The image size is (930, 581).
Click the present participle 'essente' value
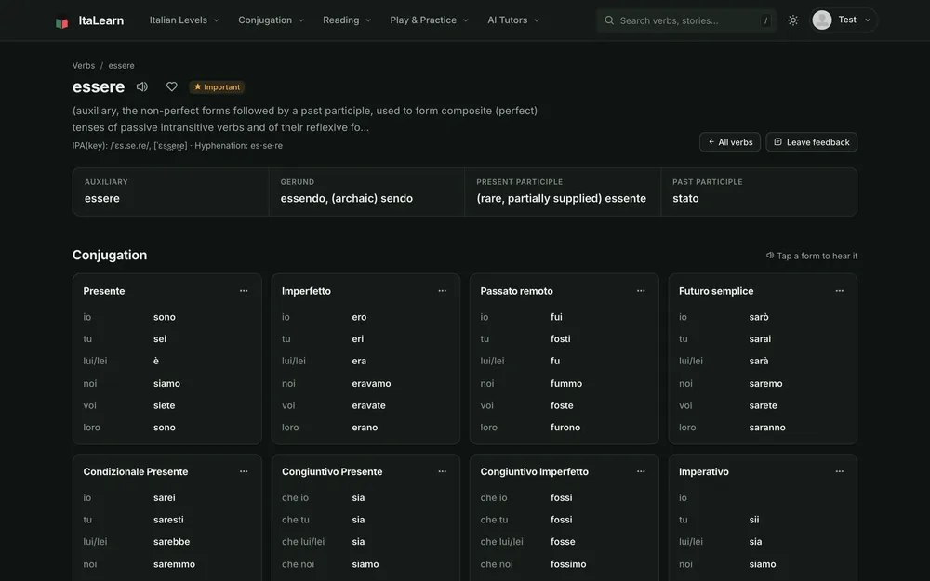point(561,199)
